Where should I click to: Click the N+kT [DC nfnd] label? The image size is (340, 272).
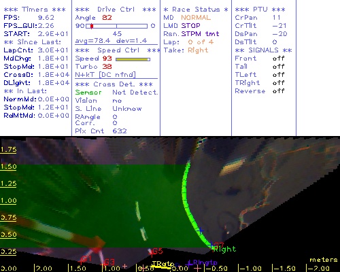point(105,75)
